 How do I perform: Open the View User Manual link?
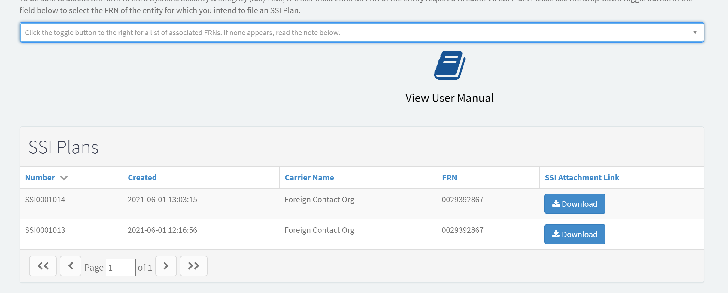(x=449, y=98)
